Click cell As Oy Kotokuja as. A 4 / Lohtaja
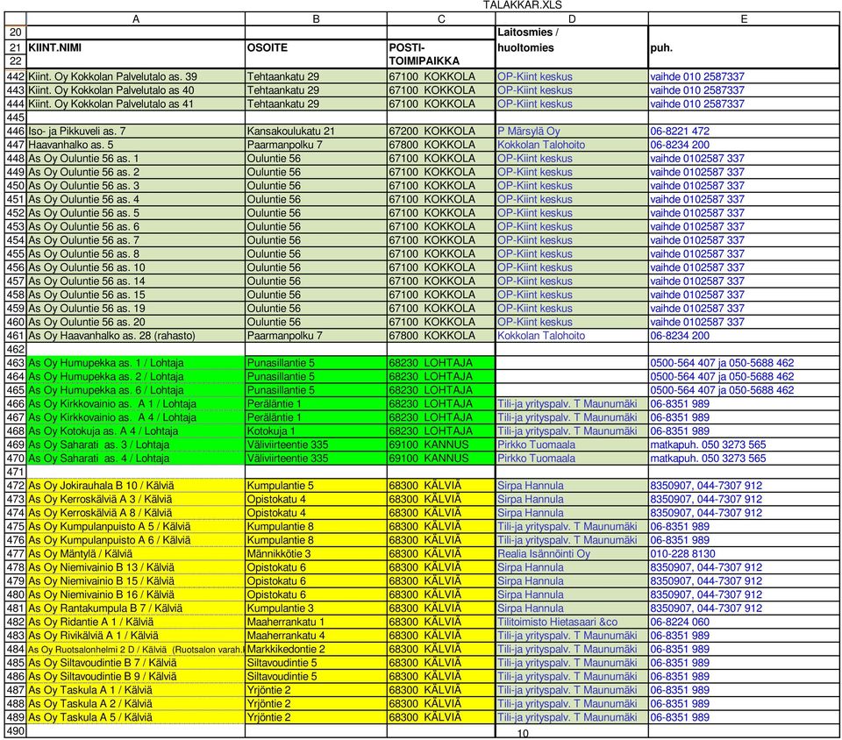Viewport: 842px width, 740px height. pyautogui.click(x=136, y=430)
